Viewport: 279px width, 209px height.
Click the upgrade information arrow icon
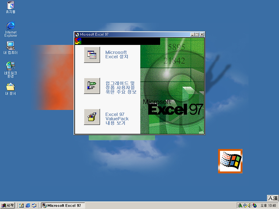pyautogui.click(x=92, y=86)
